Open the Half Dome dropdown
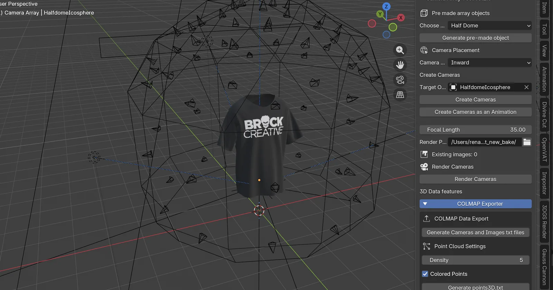This screenshot has width=553, height=290. pyautogui.click(x=490, y=26)
